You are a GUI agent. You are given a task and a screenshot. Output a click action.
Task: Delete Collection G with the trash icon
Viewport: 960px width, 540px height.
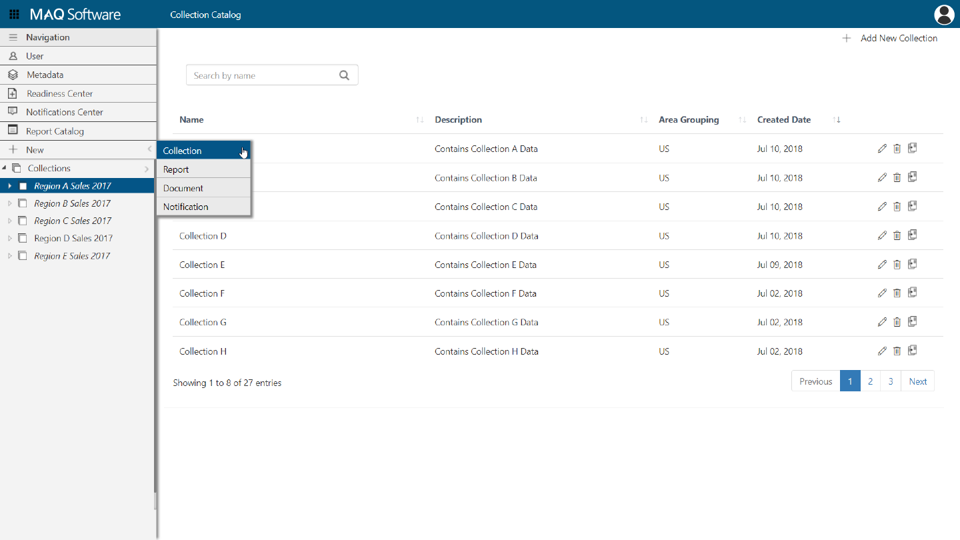point(897,322)
